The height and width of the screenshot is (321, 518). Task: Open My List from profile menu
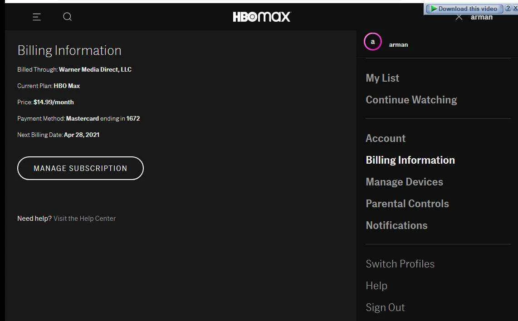click(382, 78)
